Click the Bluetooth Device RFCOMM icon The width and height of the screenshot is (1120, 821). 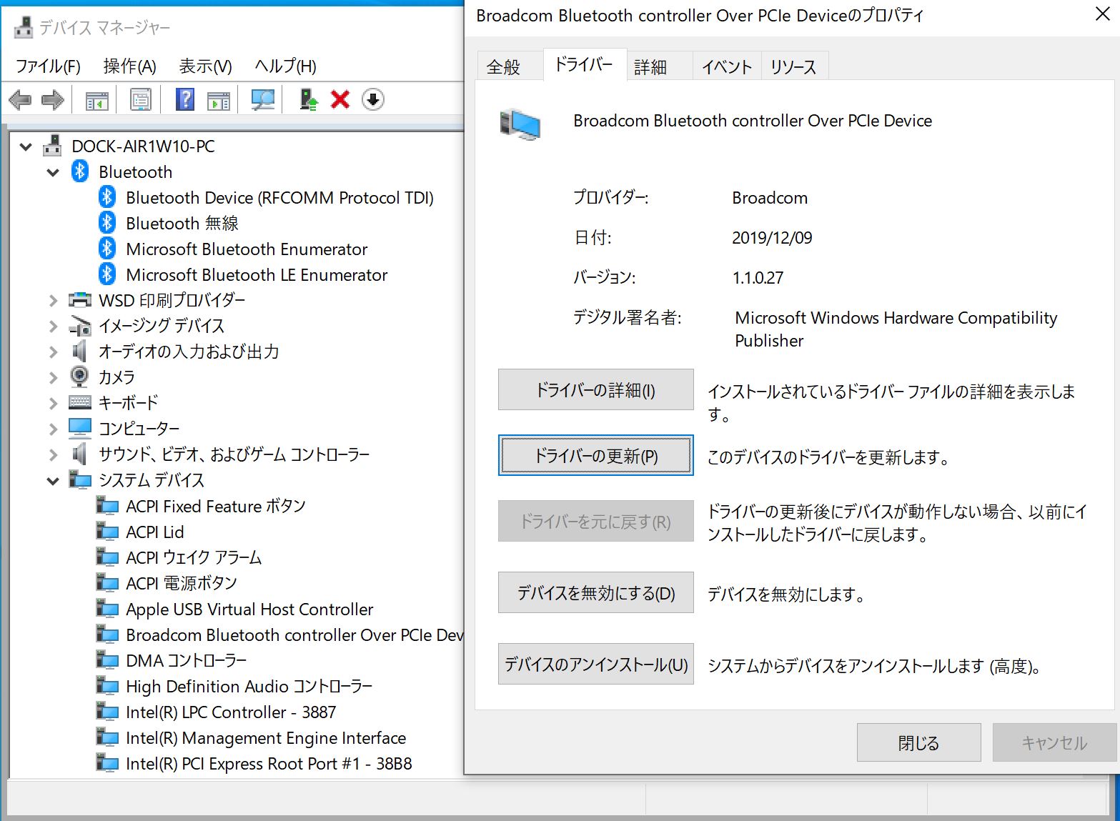107,197
